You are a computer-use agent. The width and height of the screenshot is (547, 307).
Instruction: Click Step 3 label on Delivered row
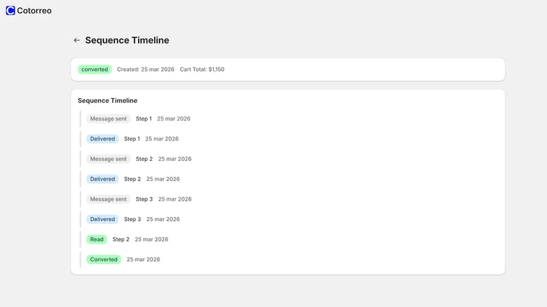tap(132, 219)
